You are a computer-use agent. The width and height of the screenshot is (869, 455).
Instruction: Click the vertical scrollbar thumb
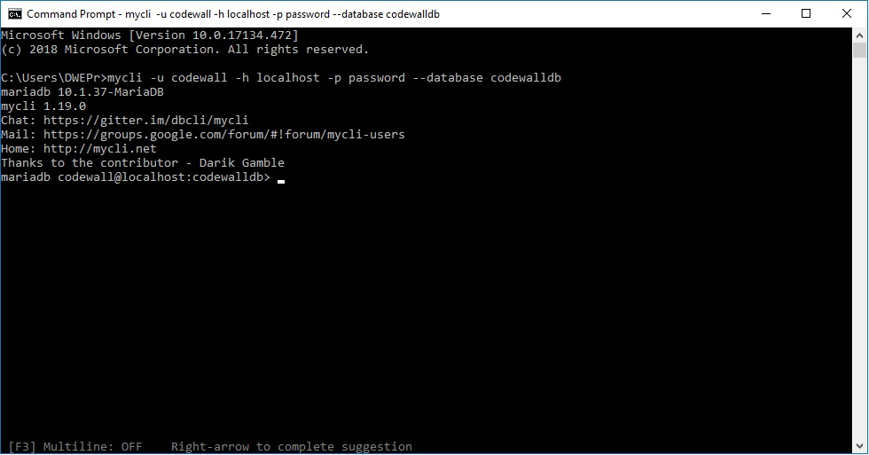[x=859, y=50]
